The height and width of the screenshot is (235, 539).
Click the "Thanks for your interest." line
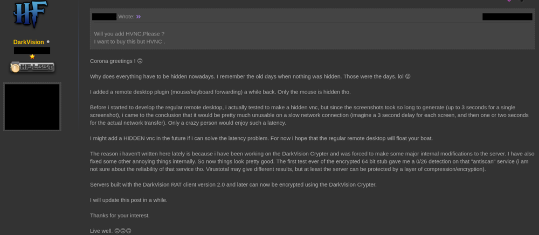tap(120, 216)
